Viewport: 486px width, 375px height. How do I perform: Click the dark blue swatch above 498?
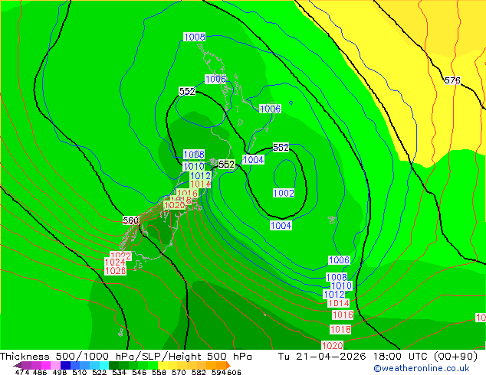pos(65,365)
